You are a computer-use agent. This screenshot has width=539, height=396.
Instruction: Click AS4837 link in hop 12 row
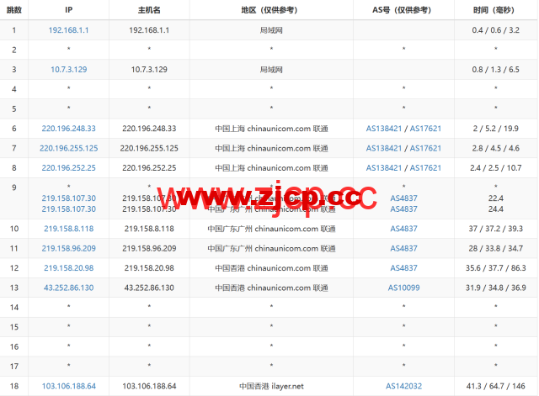(404, 268)
